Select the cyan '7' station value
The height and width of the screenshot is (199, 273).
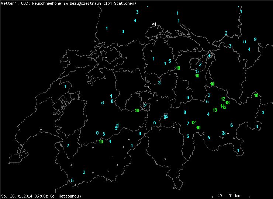point(188,123)
